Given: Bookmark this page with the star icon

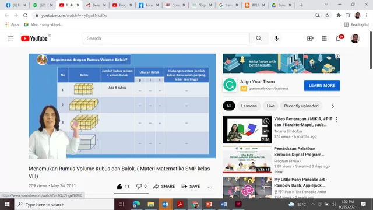Looking at the screenshot, I should point(327,15).
